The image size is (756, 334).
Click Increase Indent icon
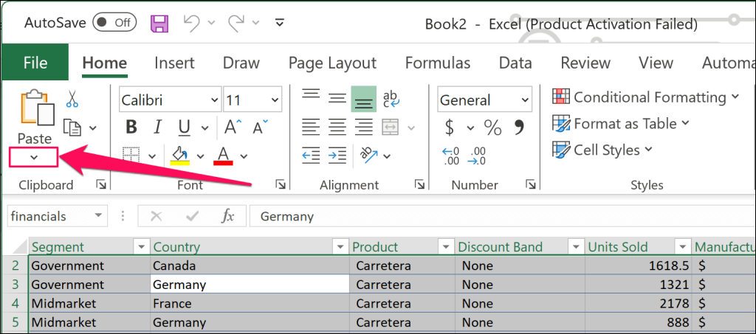click(337, 155)
